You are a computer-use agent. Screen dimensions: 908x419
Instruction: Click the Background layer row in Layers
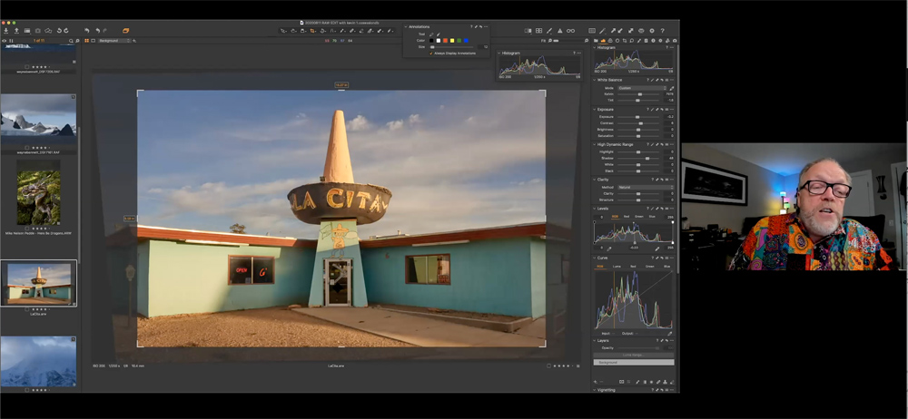[634, 362]
